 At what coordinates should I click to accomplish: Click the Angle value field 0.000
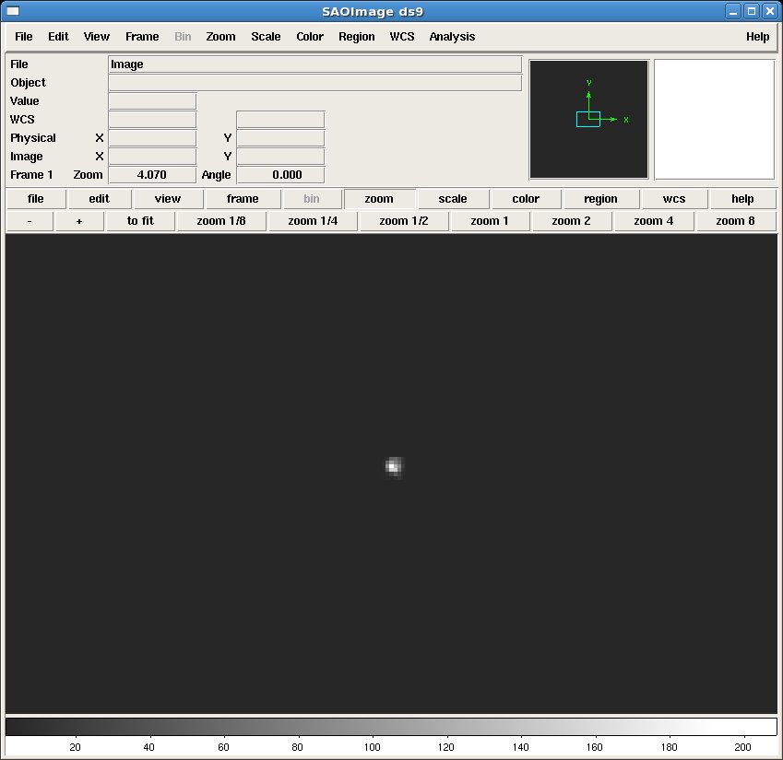[x=280, y=175]
